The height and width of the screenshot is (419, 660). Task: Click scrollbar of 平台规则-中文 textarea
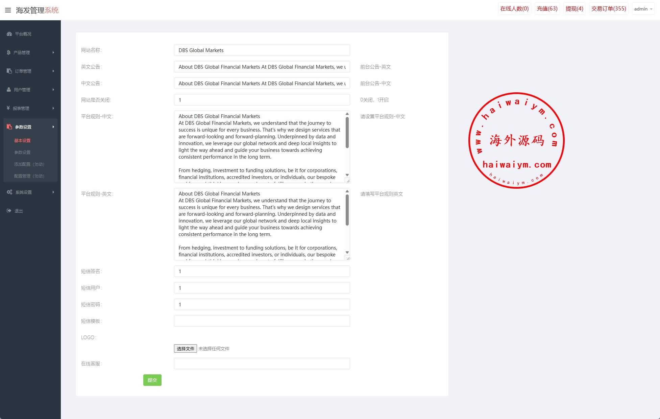pyautogui.click(x=347, y=133)
